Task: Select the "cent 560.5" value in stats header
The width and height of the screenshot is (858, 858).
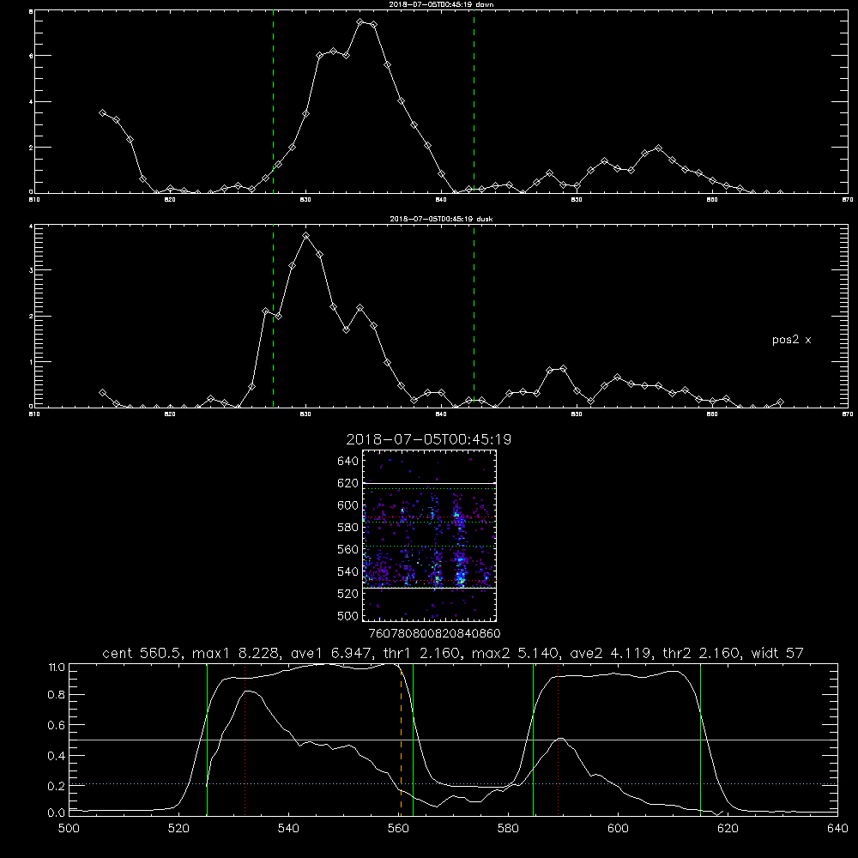Action: (x=142, y=653)
